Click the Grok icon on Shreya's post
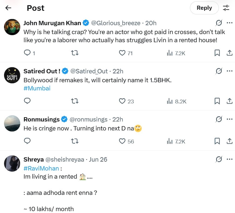 point(219,160)
